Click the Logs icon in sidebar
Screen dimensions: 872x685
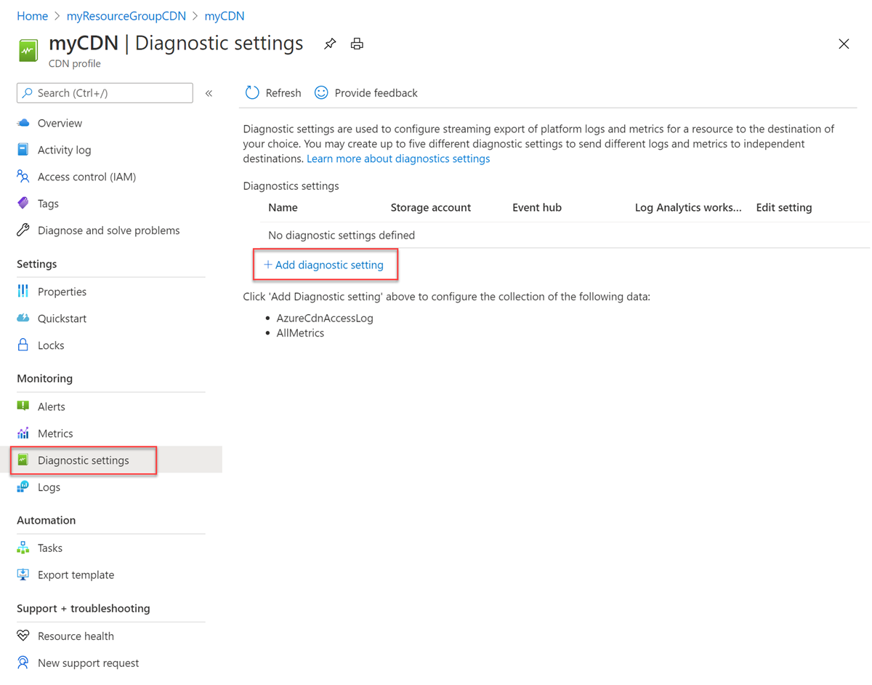tap(23, 487)
